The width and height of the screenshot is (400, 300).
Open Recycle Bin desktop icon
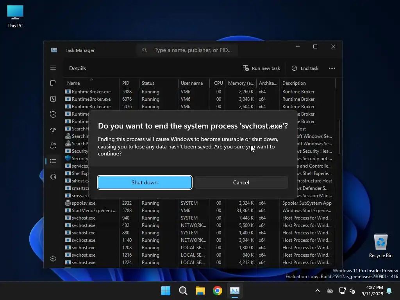[x=380, y=246]
